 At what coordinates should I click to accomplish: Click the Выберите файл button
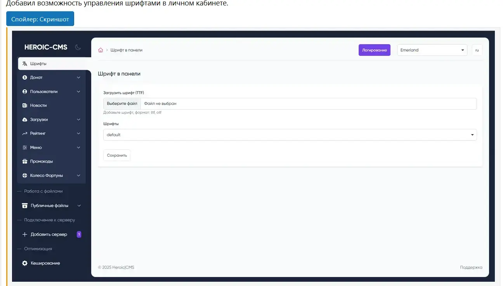(x=122, y=104)
